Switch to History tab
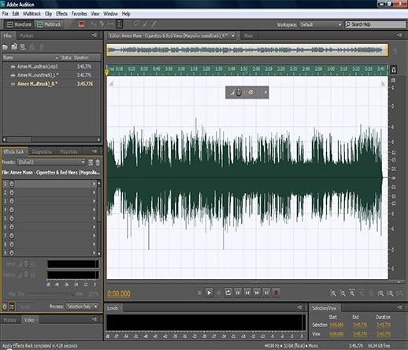This screenshot has height=350, width=408. (10, 320)
